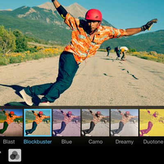
Task: Click the Blast label text
Action: coord(9,142)
